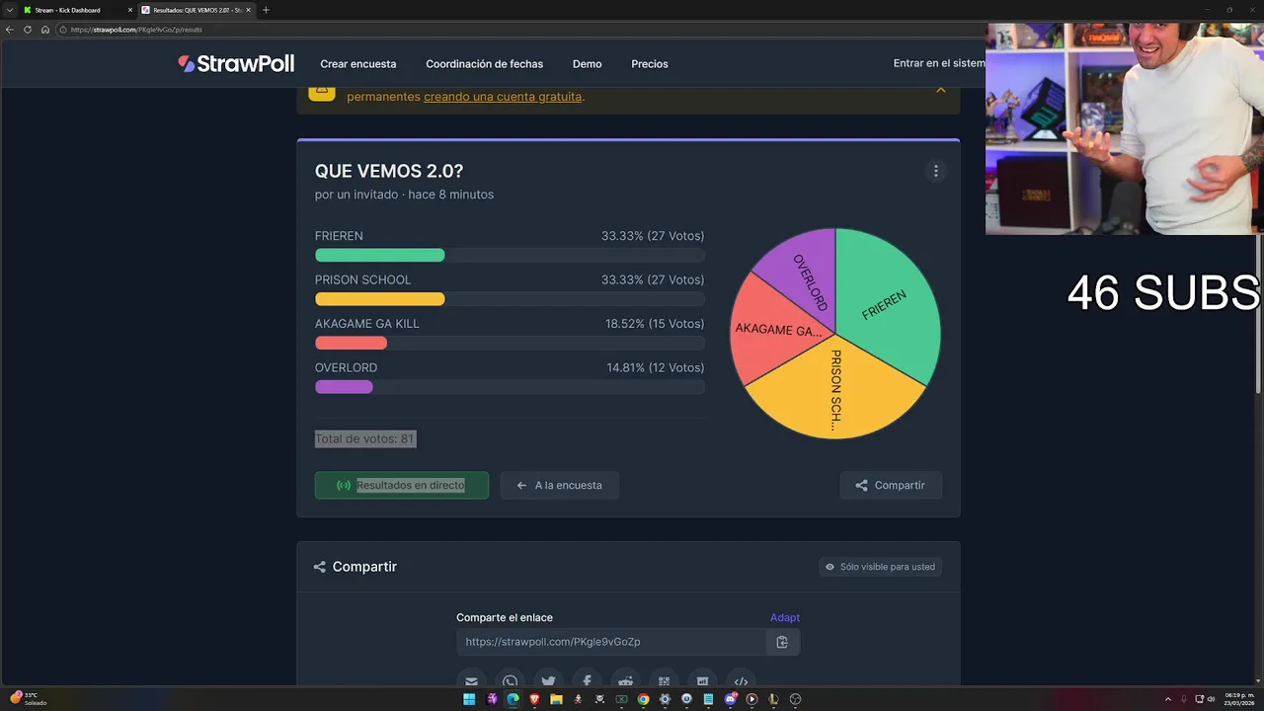
Task: Click the PRISON SCHOOL yellow result bar
Action: 380,299
